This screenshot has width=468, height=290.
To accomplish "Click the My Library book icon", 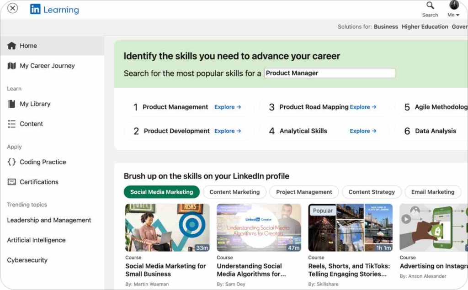I will coord(11,104).
